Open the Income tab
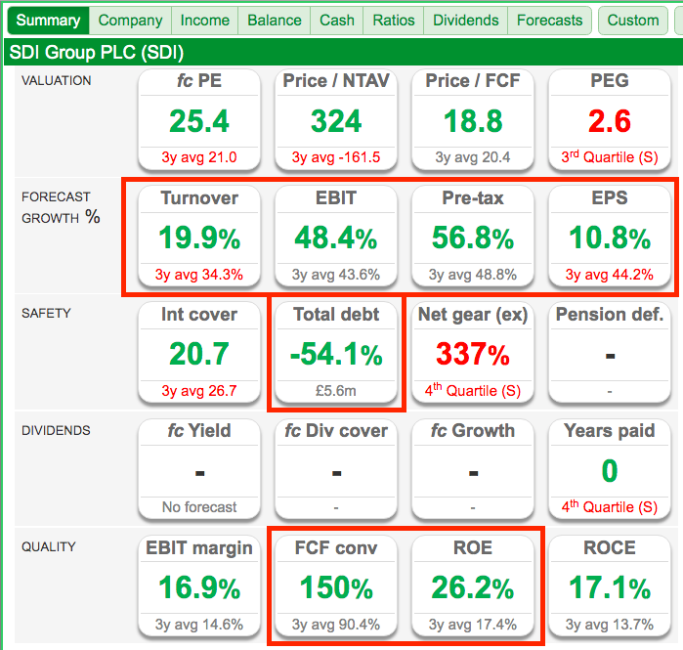683x650 pixels. pyautogui.click(x=205, y=21)
